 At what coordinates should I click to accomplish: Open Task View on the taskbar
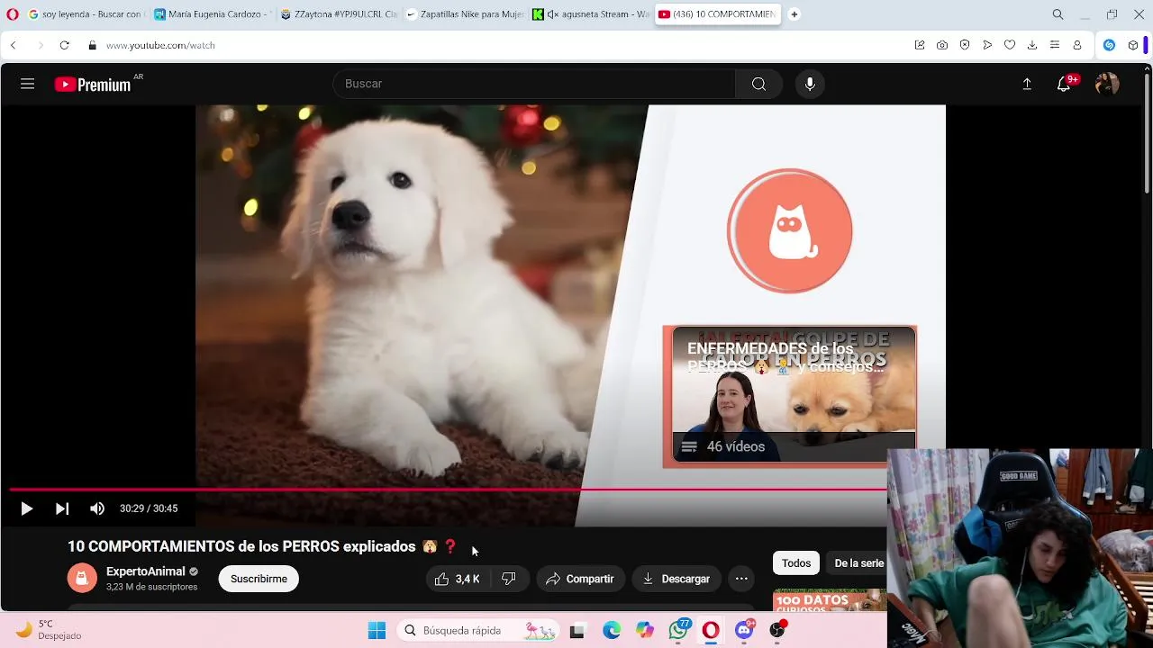pyautogui.click(x=576, y=631)
